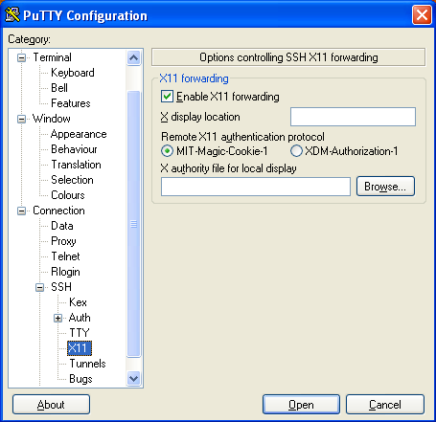Collapse the Connection tree node
The width and height of the screenshot is (436, 422).
click(x=21, y=211)
